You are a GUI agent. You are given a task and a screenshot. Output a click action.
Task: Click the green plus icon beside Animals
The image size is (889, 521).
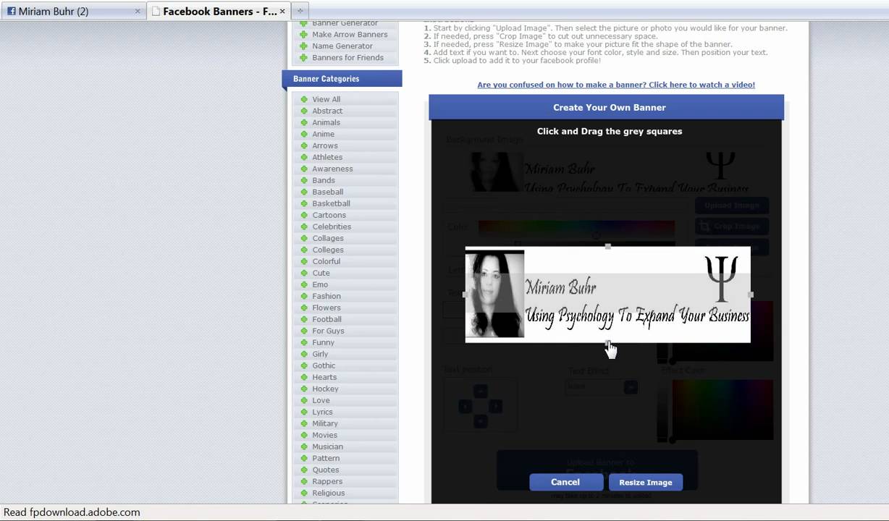(304, 122)
